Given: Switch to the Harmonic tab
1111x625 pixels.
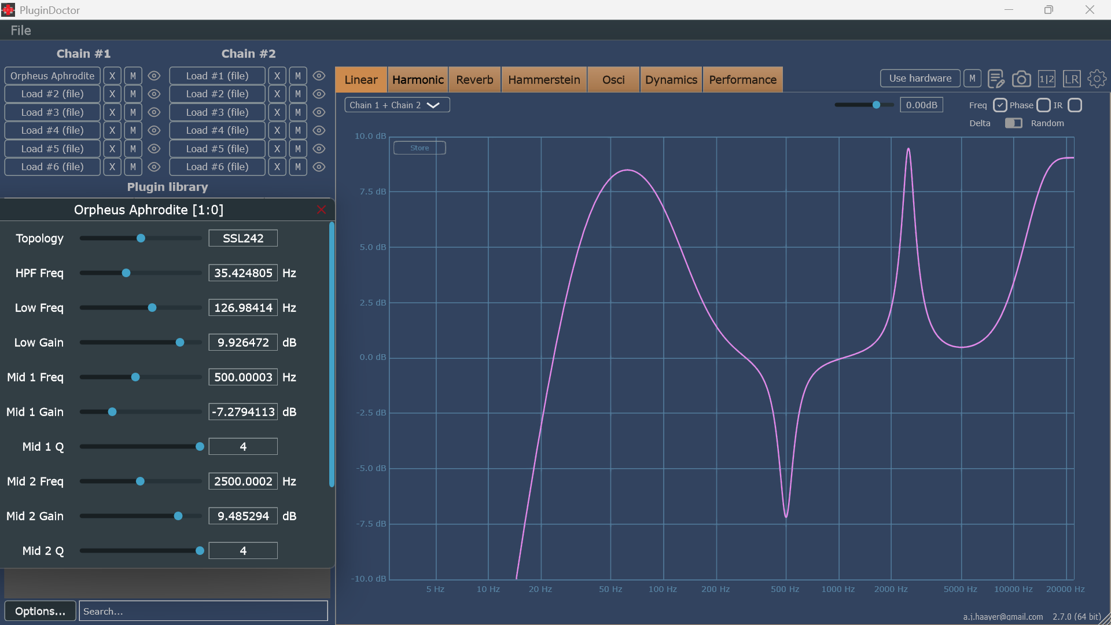Looking at the screenshot, I should pos(418,80).
